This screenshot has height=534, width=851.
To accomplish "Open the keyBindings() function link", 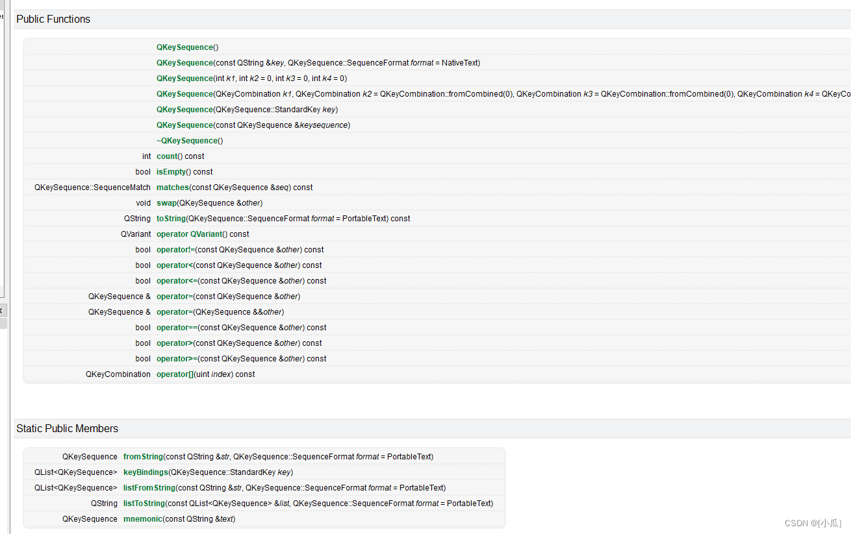I will [x=146, y=472].
